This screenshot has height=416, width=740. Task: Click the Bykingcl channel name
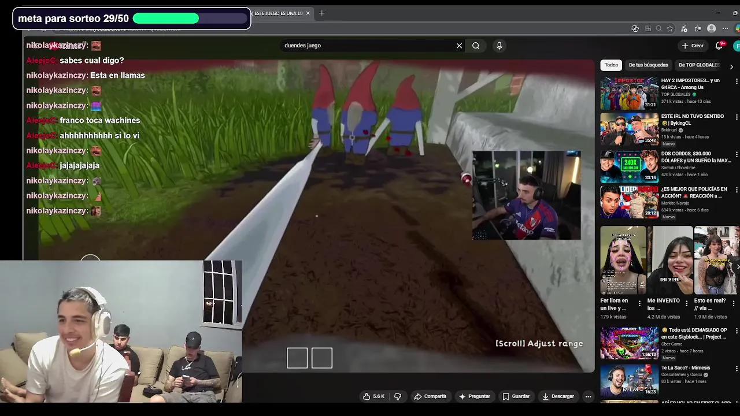click(x=669, y=130)
